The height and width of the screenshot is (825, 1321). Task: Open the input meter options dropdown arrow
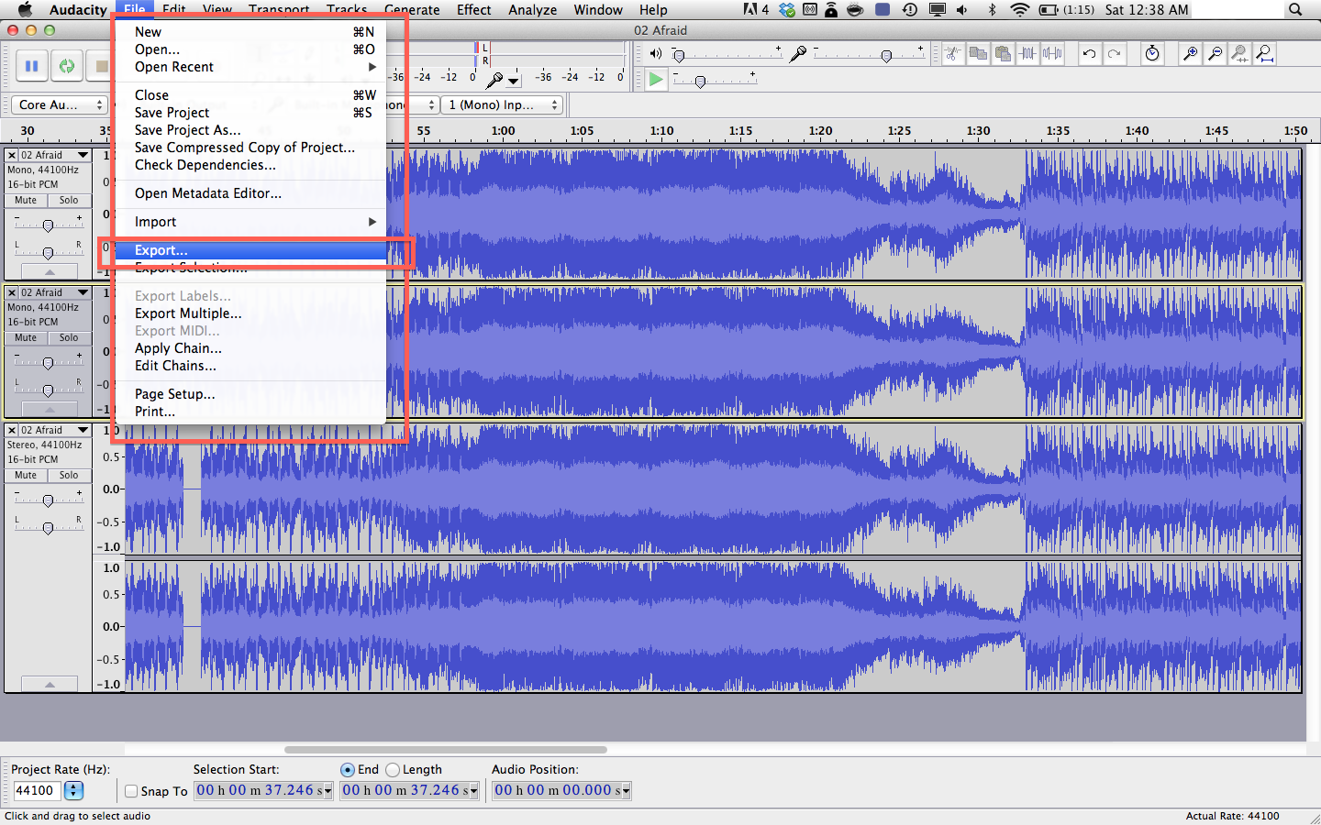[x=514, y=81]
